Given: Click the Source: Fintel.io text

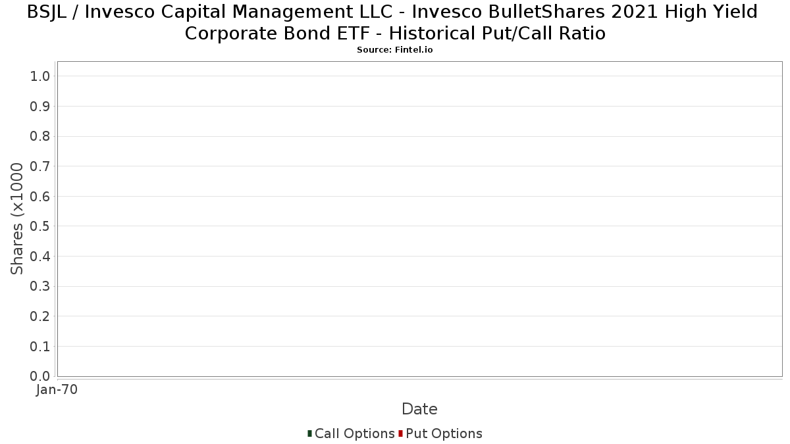Looking at the screenshot, I should point(395,50).
